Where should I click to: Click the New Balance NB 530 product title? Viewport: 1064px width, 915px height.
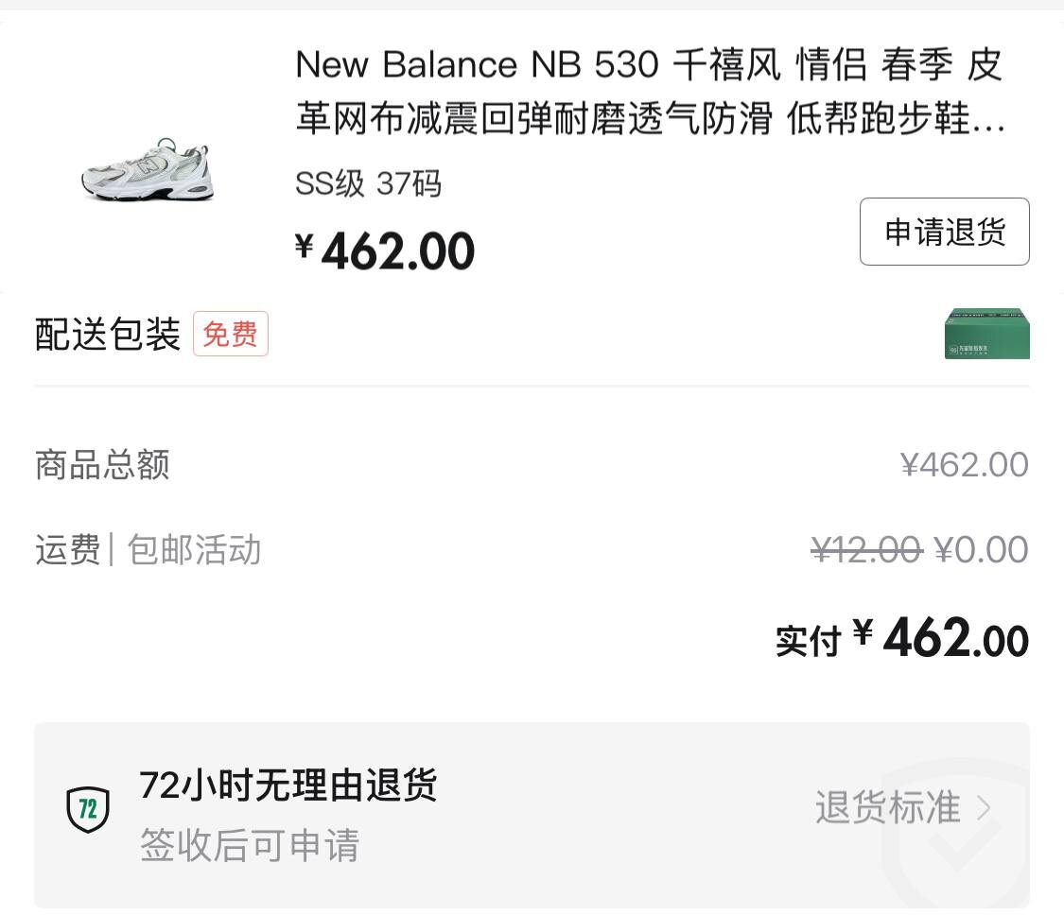click(x=650, y=93)
